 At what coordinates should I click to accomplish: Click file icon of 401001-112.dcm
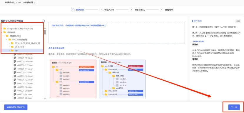click(15, 65)
